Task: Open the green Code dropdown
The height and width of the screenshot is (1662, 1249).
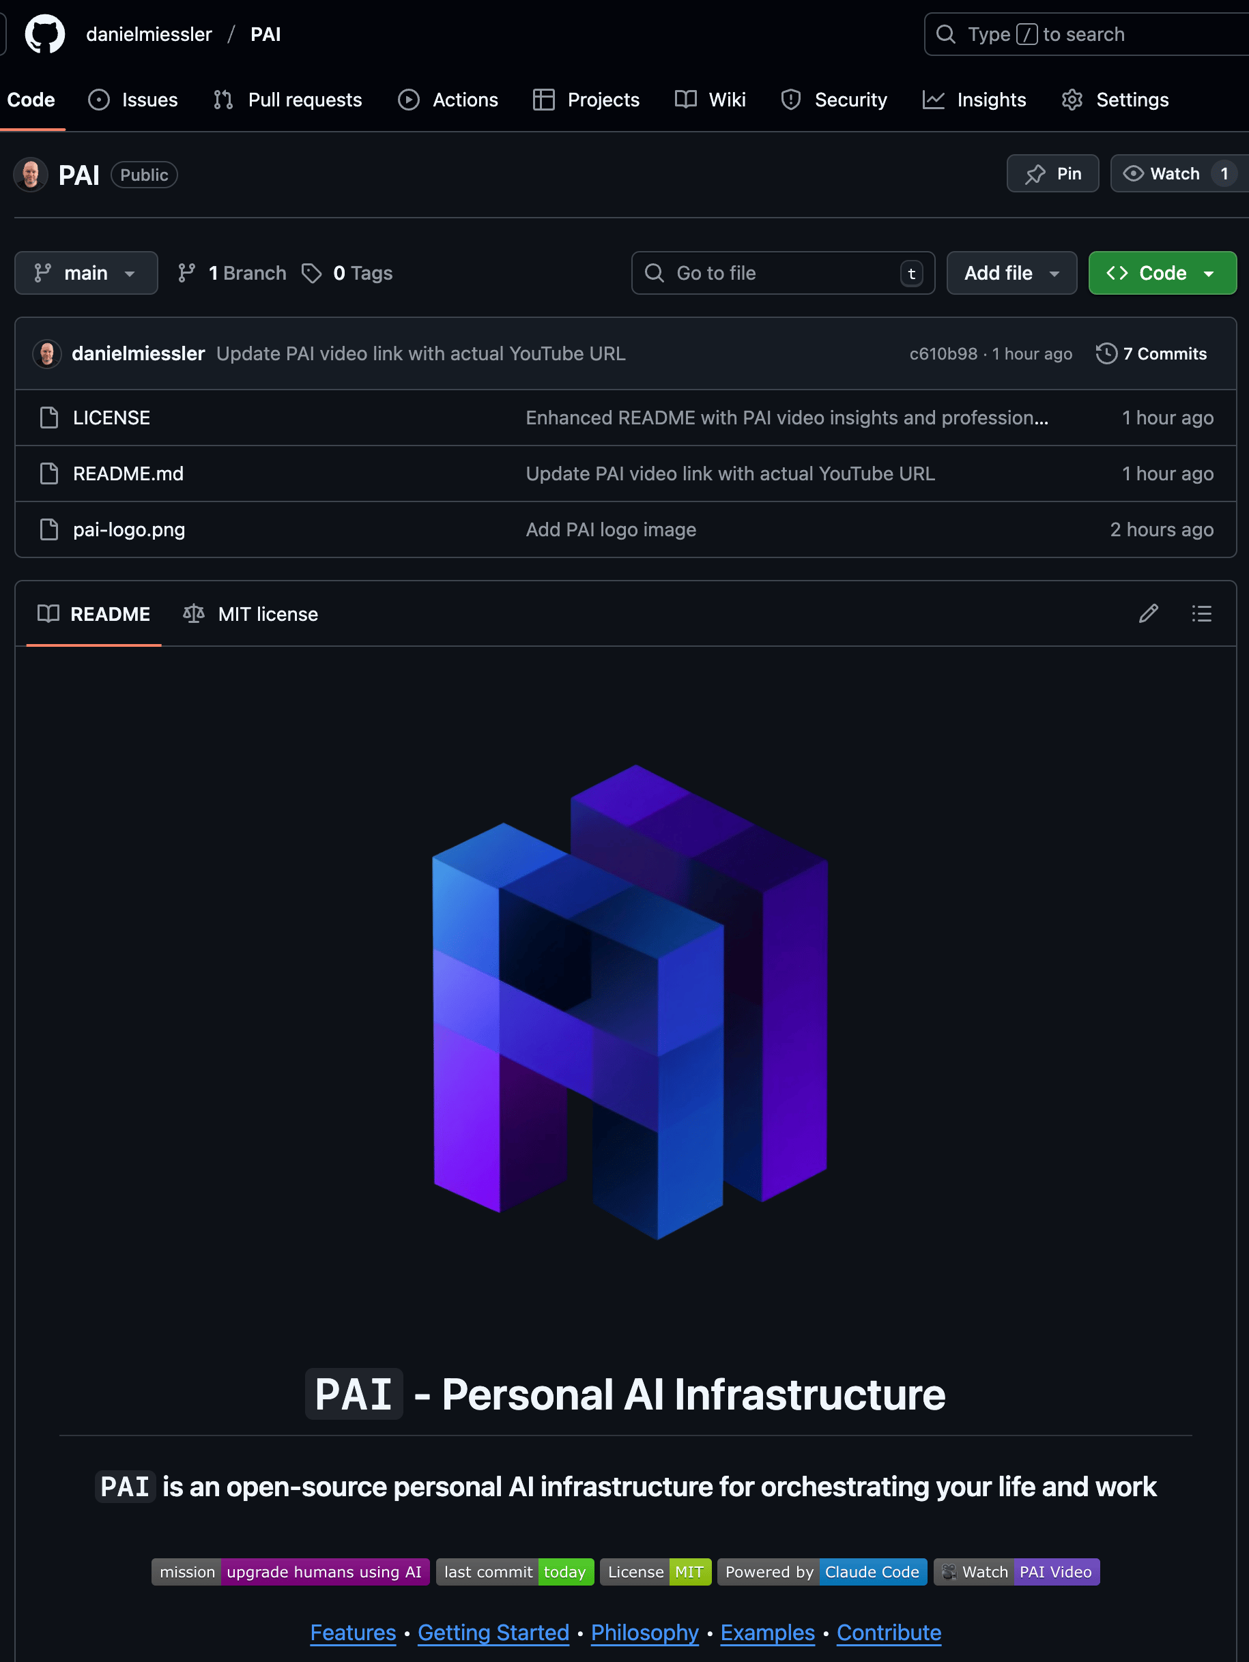Action: (1162, 273)
